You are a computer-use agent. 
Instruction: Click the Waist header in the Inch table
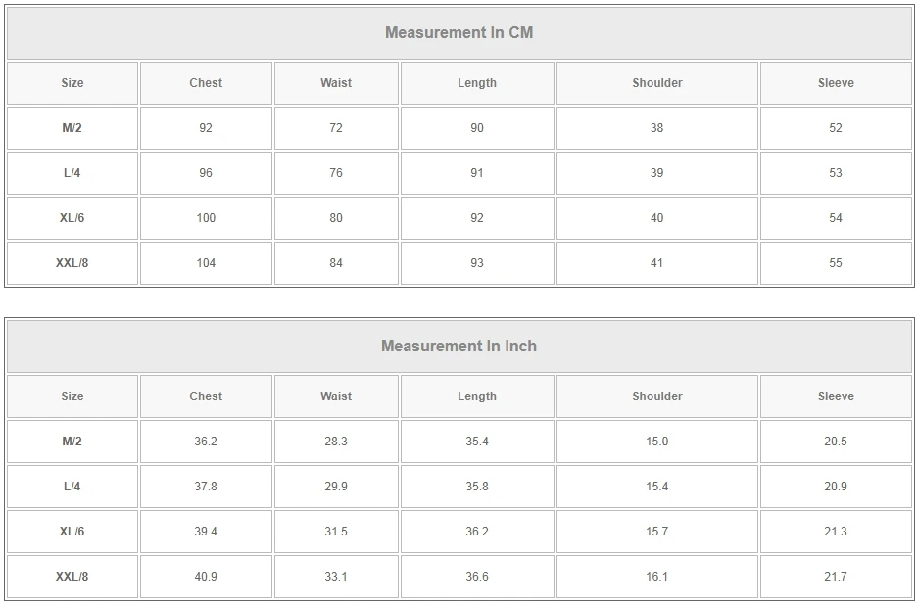click(x=336, y=396)
